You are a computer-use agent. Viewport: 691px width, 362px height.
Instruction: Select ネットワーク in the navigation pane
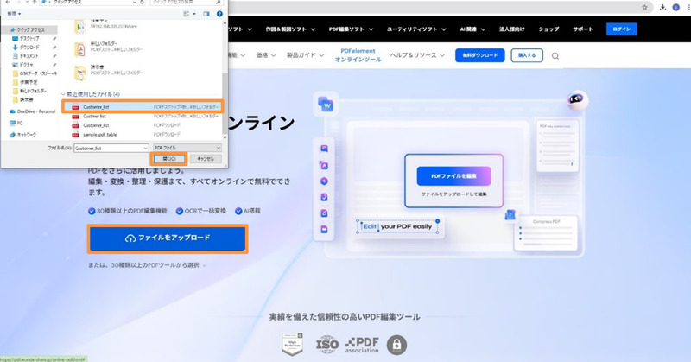pos(24,135)
